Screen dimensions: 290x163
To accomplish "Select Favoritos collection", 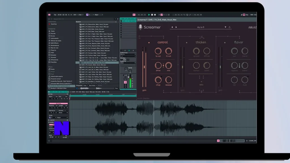I will click(x=54, y=24).
